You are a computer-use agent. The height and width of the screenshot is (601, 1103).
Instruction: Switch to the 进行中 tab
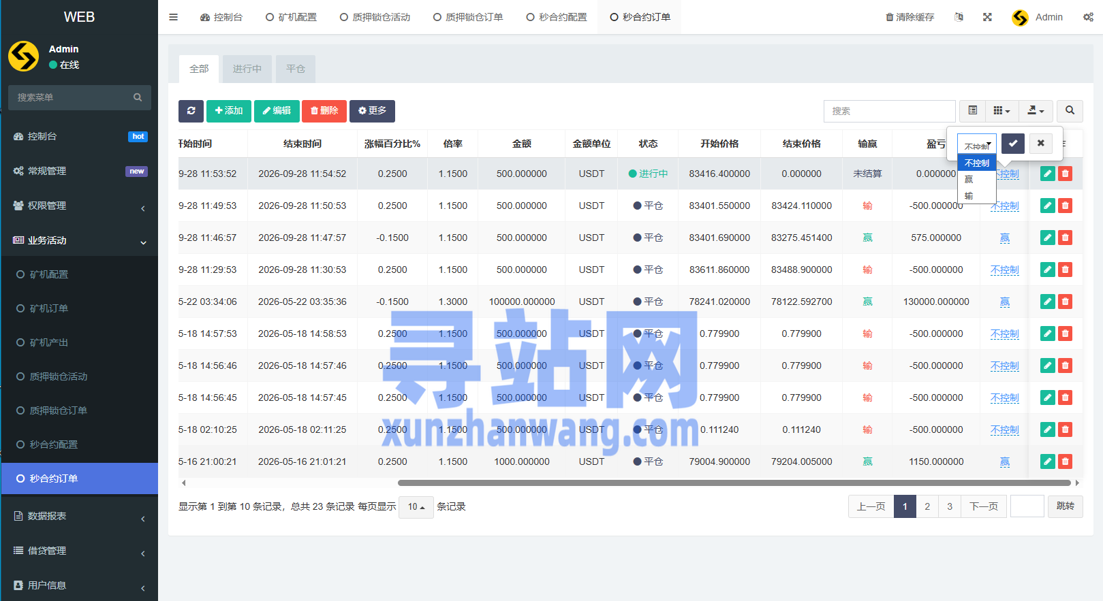click(247, 69)
